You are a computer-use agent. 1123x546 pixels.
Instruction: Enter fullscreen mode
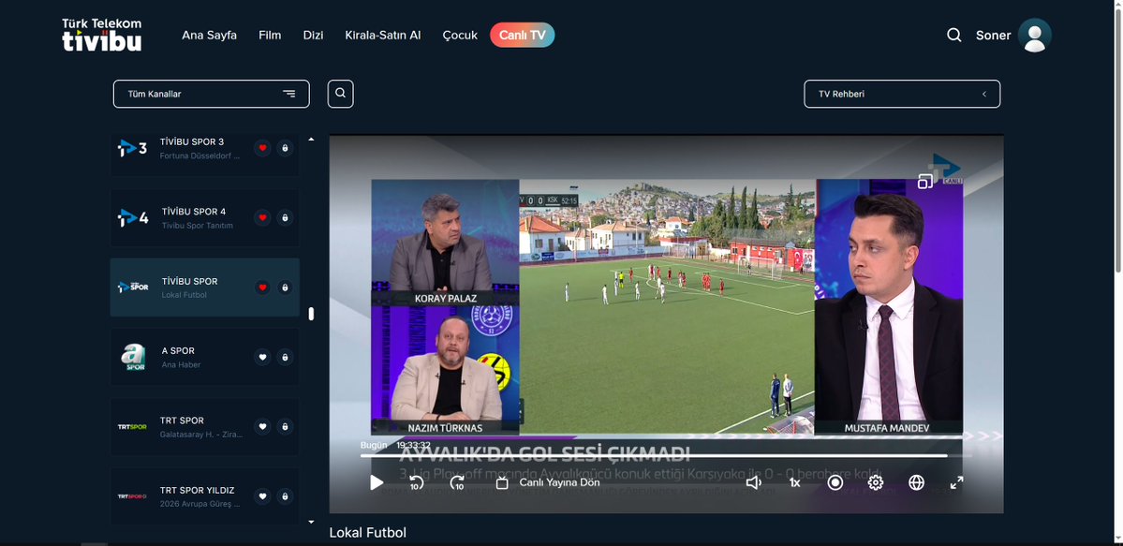click(957, 483)
